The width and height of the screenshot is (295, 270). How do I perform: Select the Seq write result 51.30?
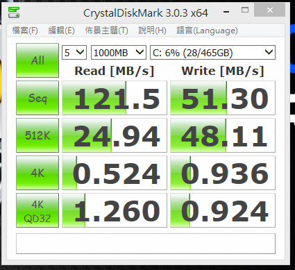[x=223, y=98]
